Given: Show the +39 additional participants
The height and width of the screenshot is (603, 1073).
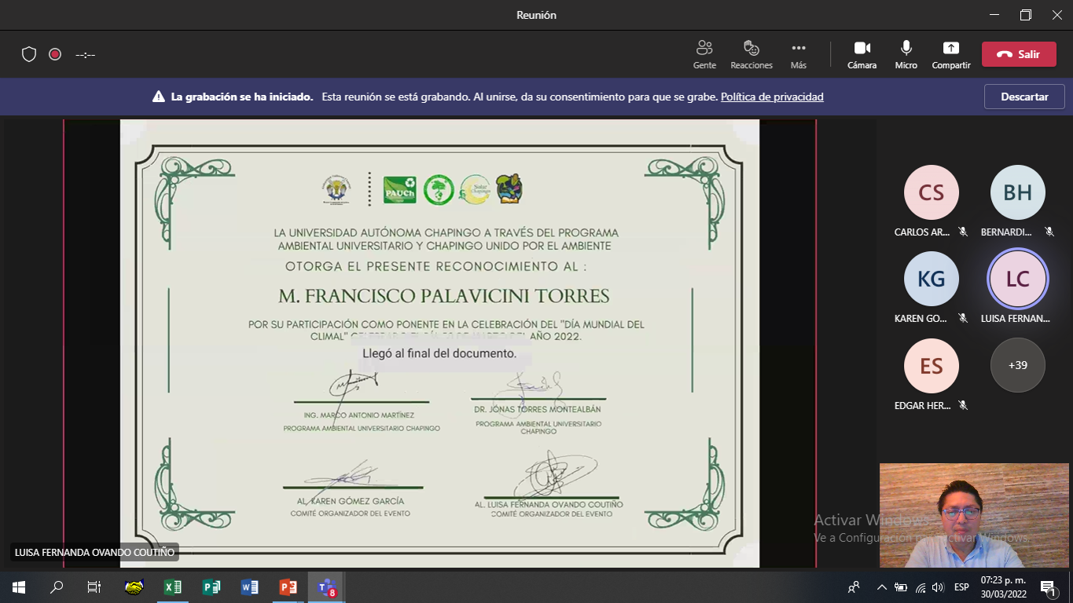Looking at the screenshot, I should click(1018, 365).
